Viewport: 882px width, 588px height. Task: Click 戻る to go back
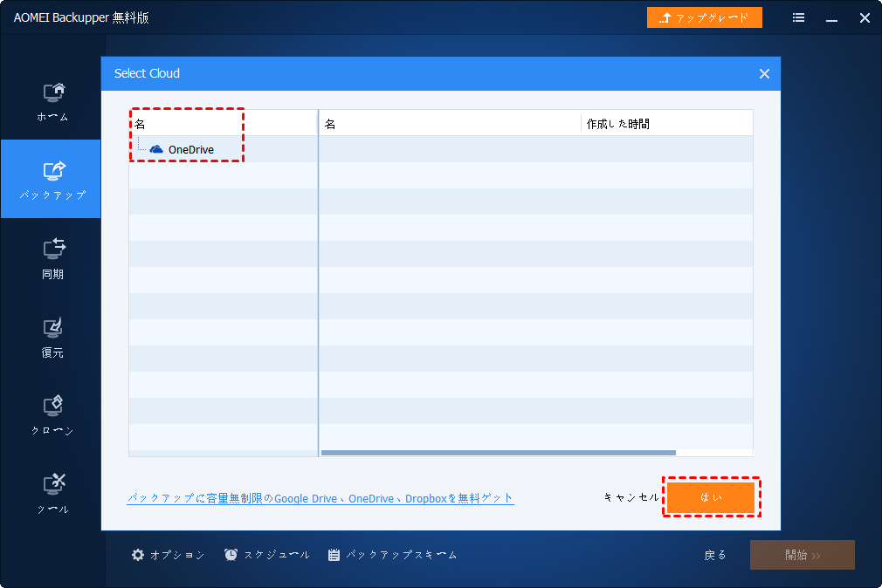pyautogui.click(x=715, y=555)
